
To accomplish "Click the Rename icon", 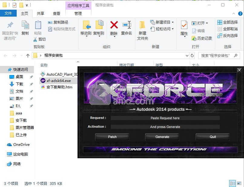I will coord(127,25).
